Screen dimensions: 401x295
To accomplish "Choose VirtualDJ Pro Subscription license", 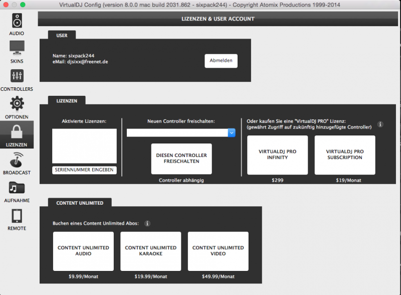I will pyautogui.click(x=345, y=155).
